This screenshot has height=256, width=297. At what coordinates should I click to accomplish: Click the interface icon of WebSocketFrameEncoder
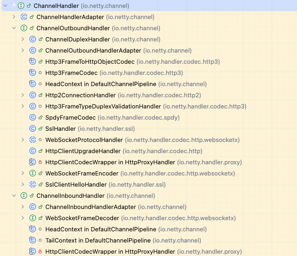(33, 173)
